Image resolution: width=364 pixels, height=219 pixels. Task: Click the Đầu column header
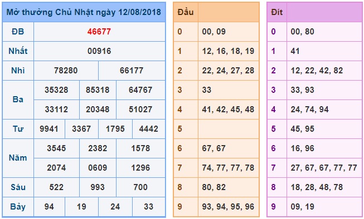[186, 12]
